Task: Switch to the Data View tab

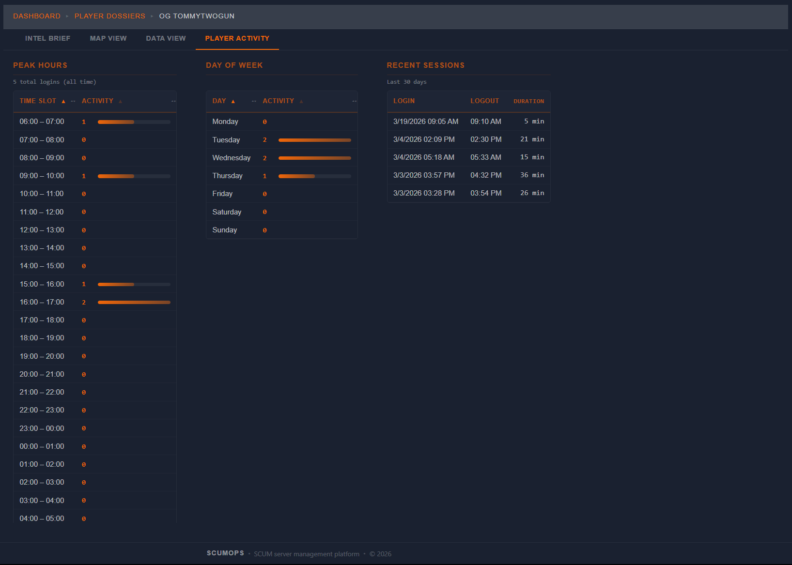Action: pyautogui.click(x=166, y=38)
